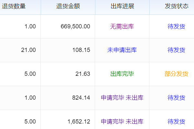Click the 退货数量 column header
The width and height of the screenshot is (194, 129).
[14, 6]
